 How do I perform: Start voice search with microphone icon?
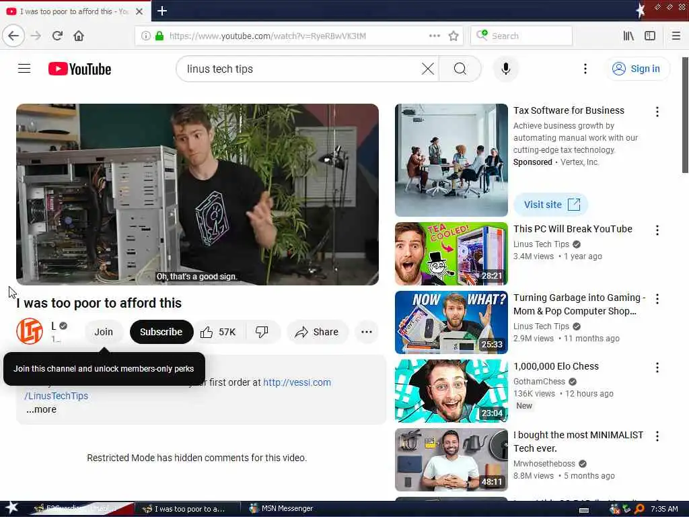pos(506,69)
